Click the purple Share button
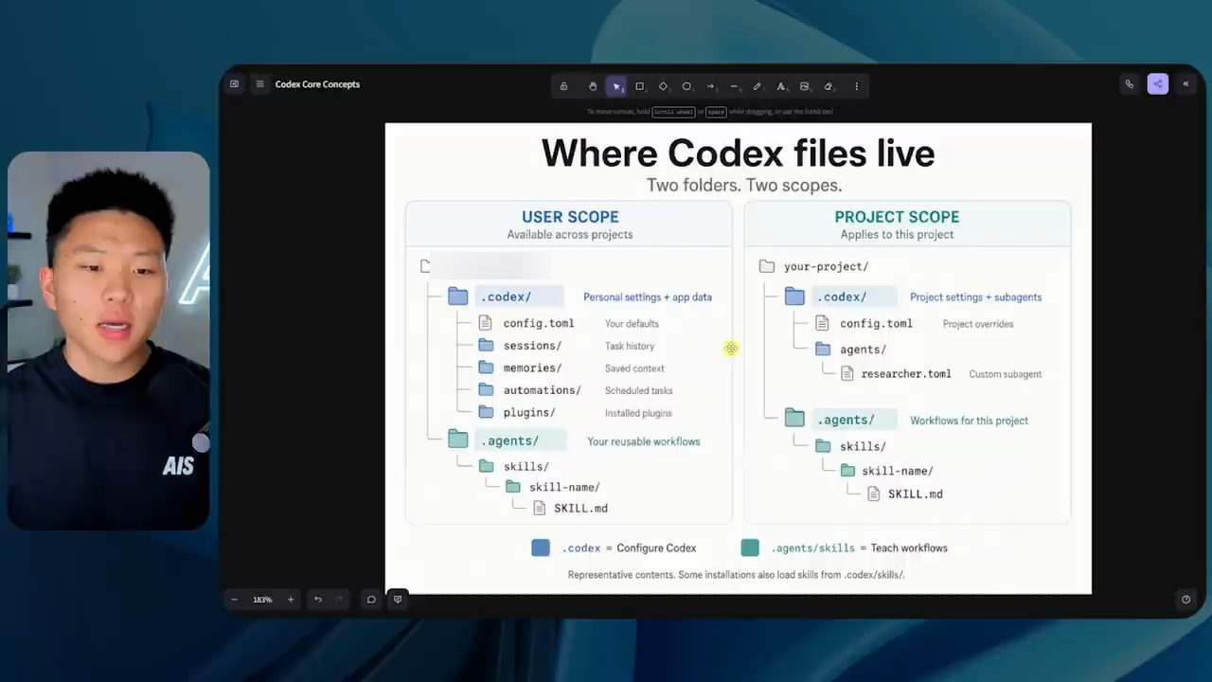 click(x=1157, y=84)
